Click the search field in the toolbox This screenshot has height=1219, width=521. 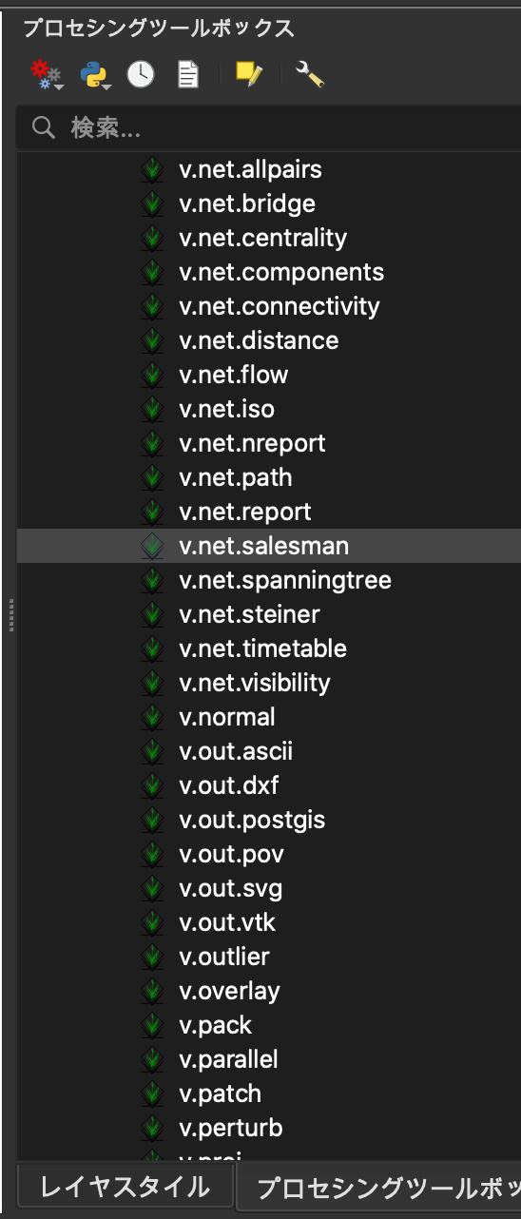click(x=268, y=127)
